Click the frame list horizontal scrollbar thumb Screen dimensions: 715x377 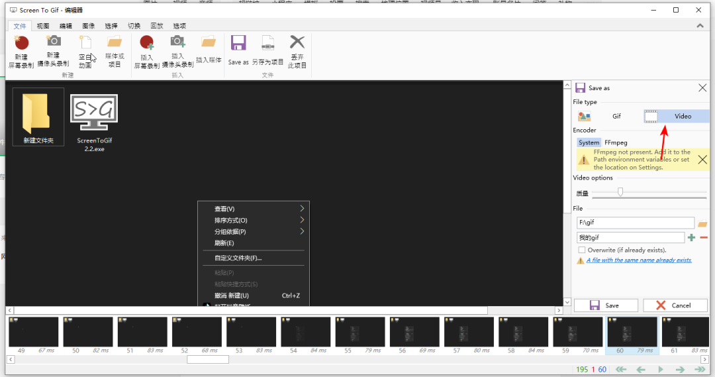208,360
